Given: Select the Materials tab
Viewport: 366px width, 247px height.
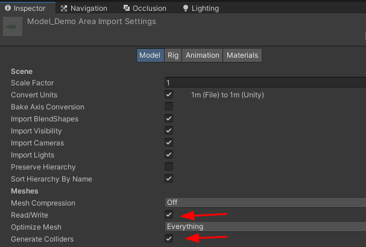Looking at the screenshot, I should 242,55.
